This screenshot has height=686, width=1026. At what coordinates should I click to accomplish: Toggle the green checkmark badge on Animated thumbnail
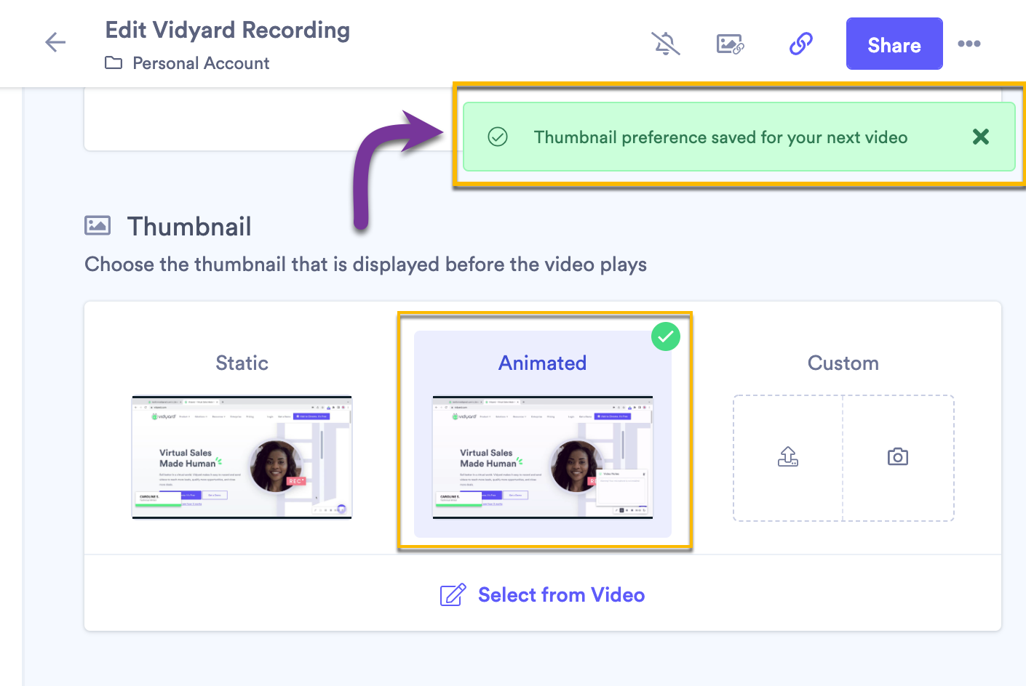tap(665, 336)
